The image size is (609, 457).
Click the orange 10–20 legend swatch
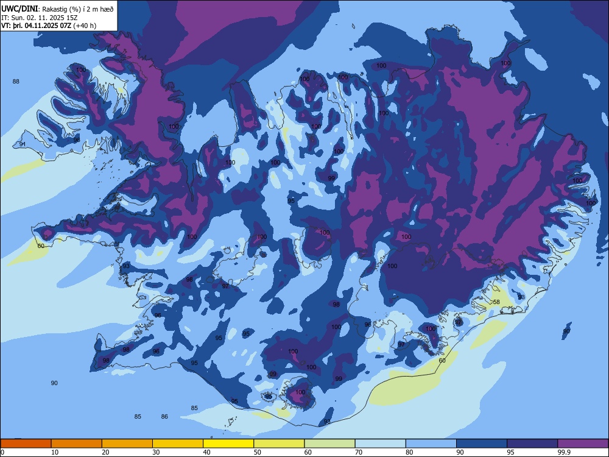pos(77,444)
